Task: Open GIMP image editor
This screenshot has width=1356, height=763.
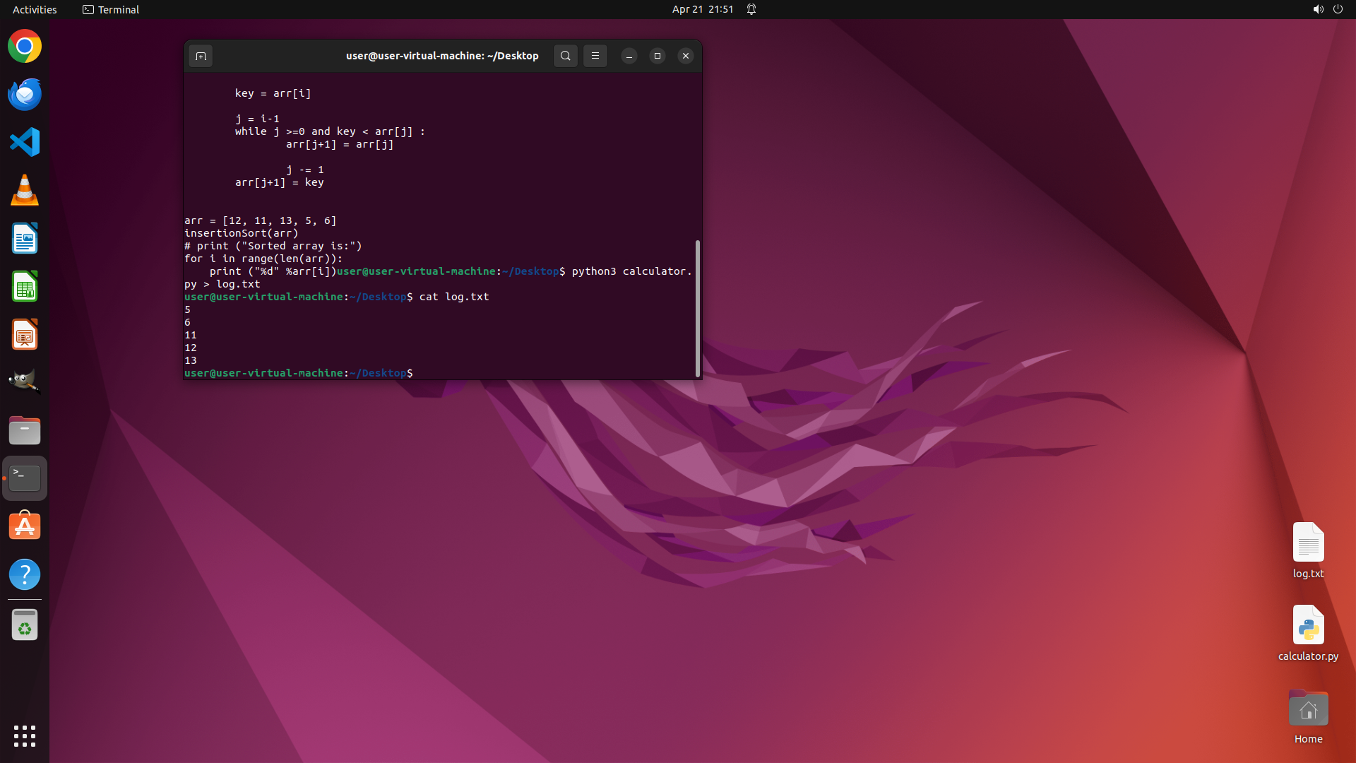Action: pyautogui.click(x=25, y=382)
